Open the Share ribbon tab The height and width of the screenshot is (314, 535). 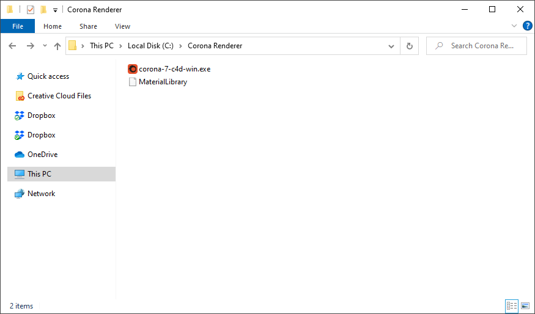(x=89, y=26)
